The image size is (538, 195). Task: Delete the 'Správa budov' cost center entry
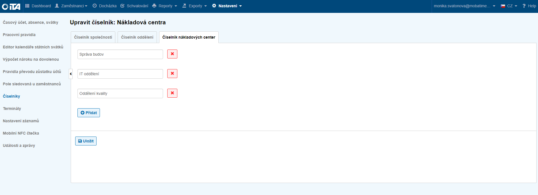click(x=172, y=54)
